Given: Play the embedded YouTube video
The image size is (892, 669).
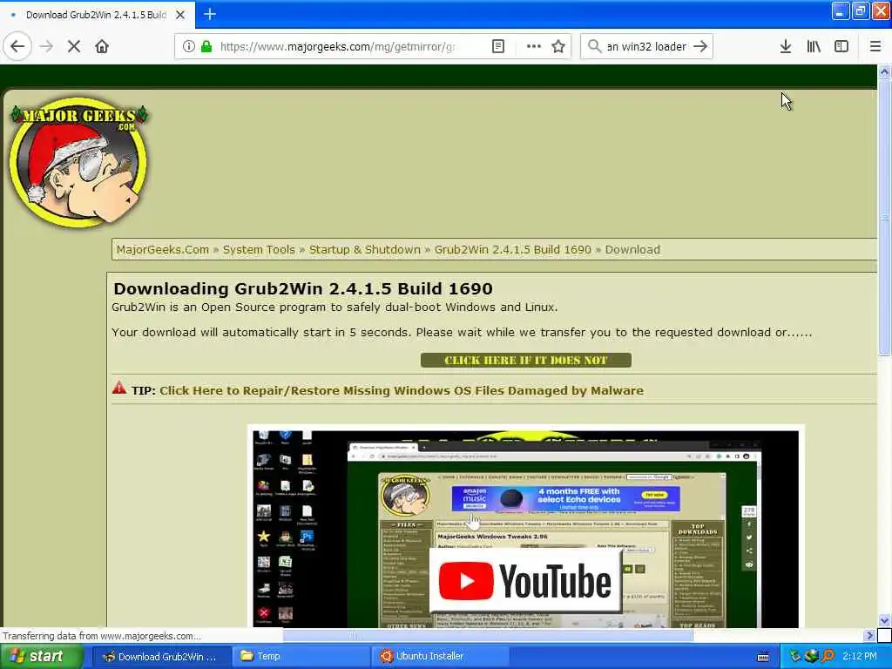Looking at the screenshot, I should coord(525,581).
